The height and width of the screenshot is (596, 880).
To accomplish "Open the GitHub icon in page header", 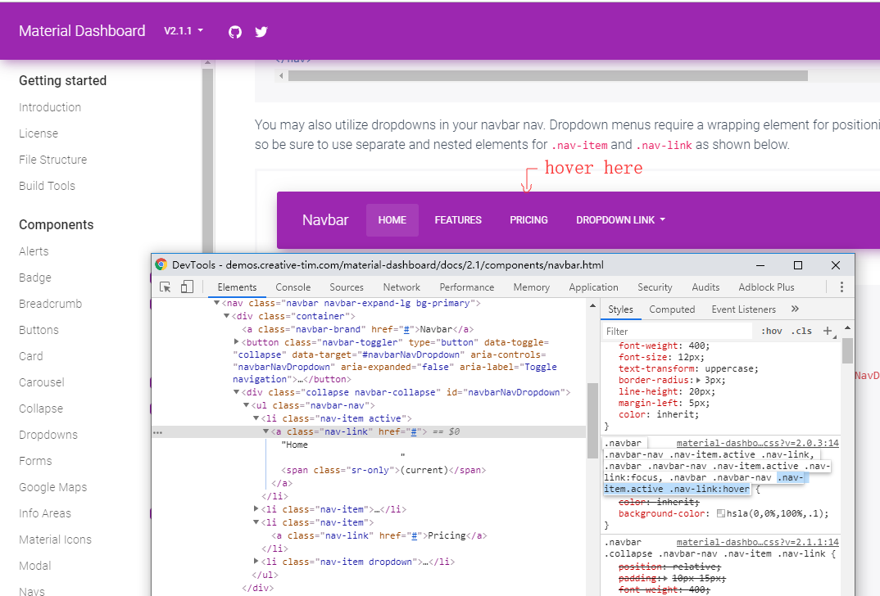I will pos(235,32).
